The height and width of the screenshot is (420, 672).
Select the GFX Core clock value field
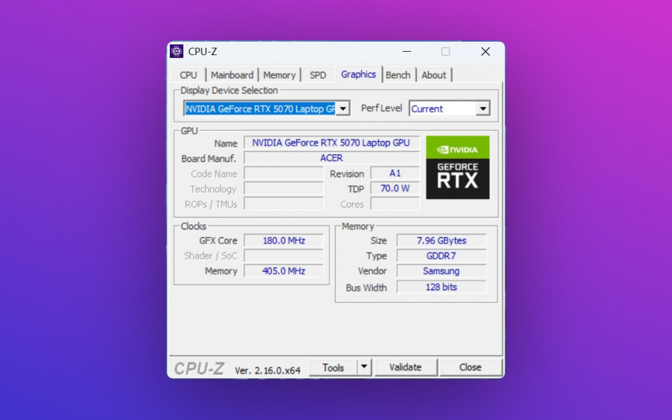click(x=284, y=241)
